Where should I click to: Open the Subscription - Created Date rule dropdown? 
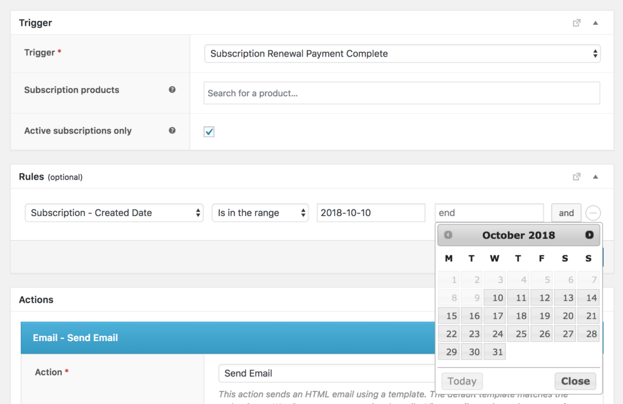[x=114, y=213]
